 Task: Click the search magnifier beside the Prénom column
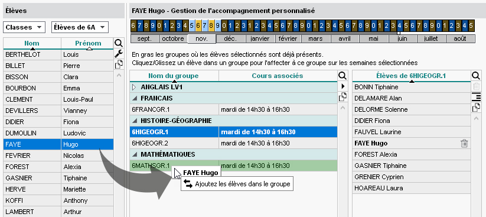(x=119, y=43)
